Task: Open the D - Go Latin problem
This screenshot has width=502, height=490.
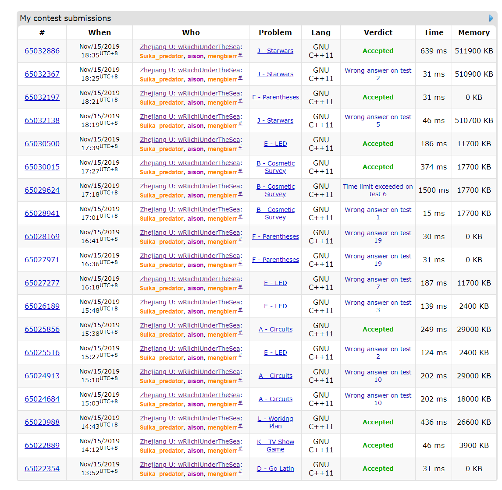Action: 275,469
